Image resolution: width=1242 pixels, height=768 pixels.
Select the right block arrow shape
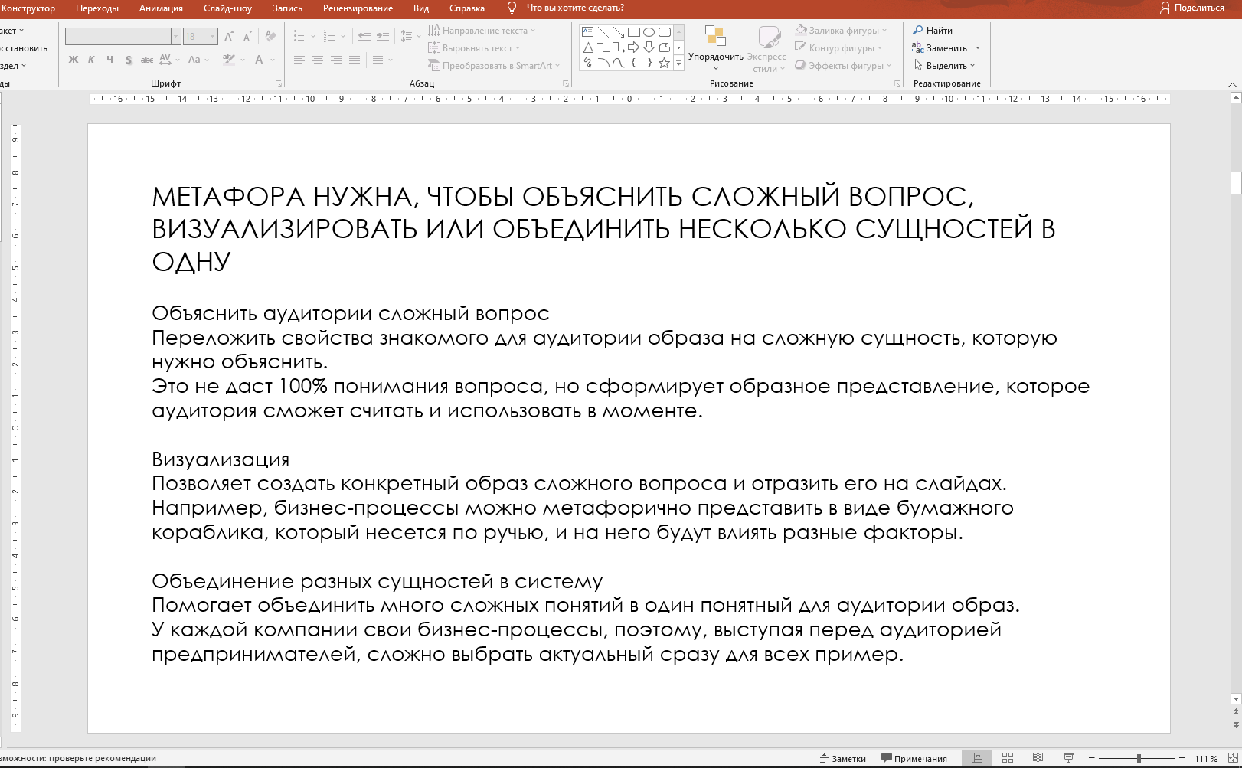634,47
